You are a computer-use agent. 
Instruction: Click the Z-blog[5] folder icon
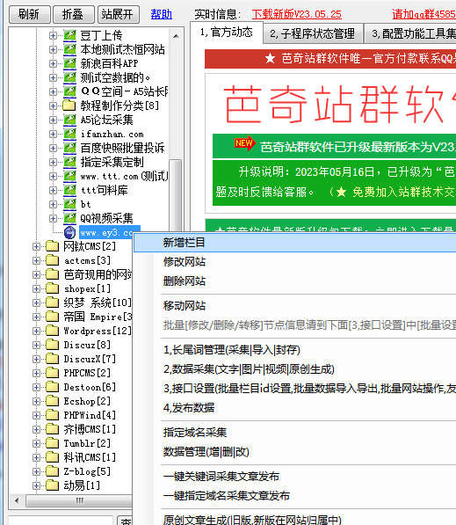click(52, 471)
